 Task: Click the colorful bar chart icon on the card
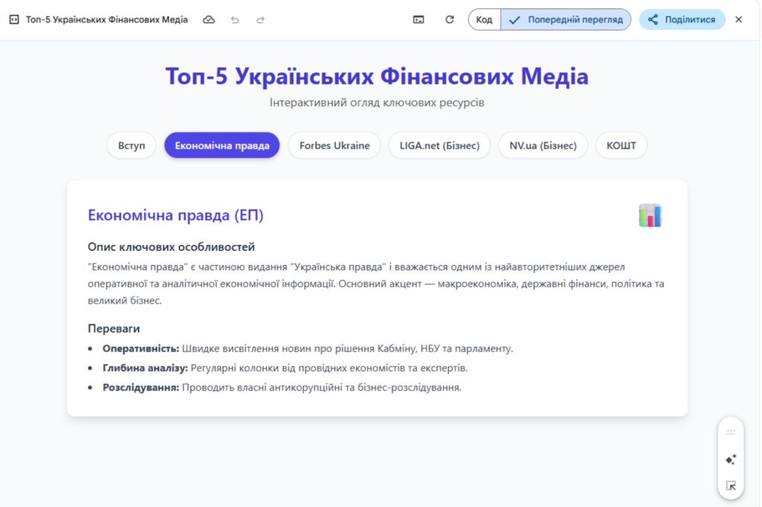click(650, 217)
